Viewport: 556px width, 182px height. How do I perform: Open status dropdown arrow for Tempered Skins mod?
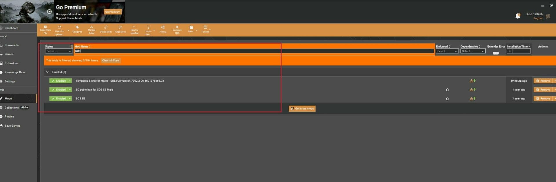[x=70, y=81]
